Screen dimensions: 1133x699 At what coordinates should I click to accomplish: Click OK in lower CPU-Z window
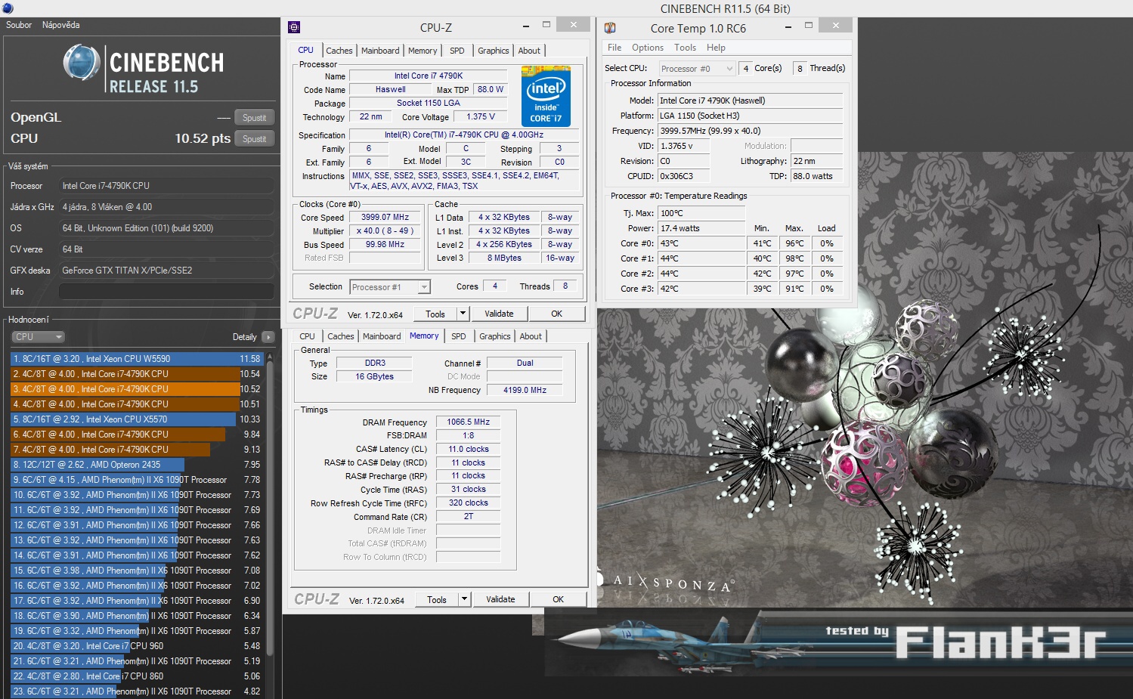pyautogui.click(x=558, y=599)
